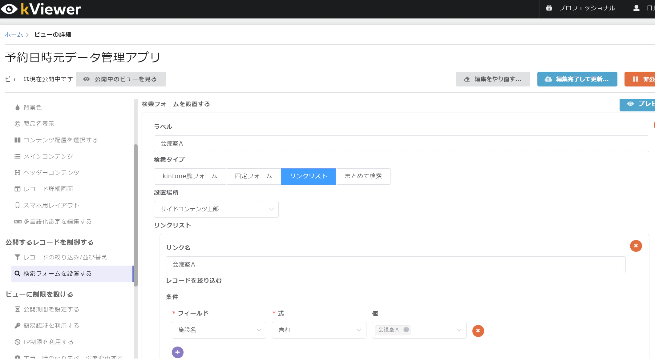
Task: Click the purple plus add-condition icon
Action: 177,352
